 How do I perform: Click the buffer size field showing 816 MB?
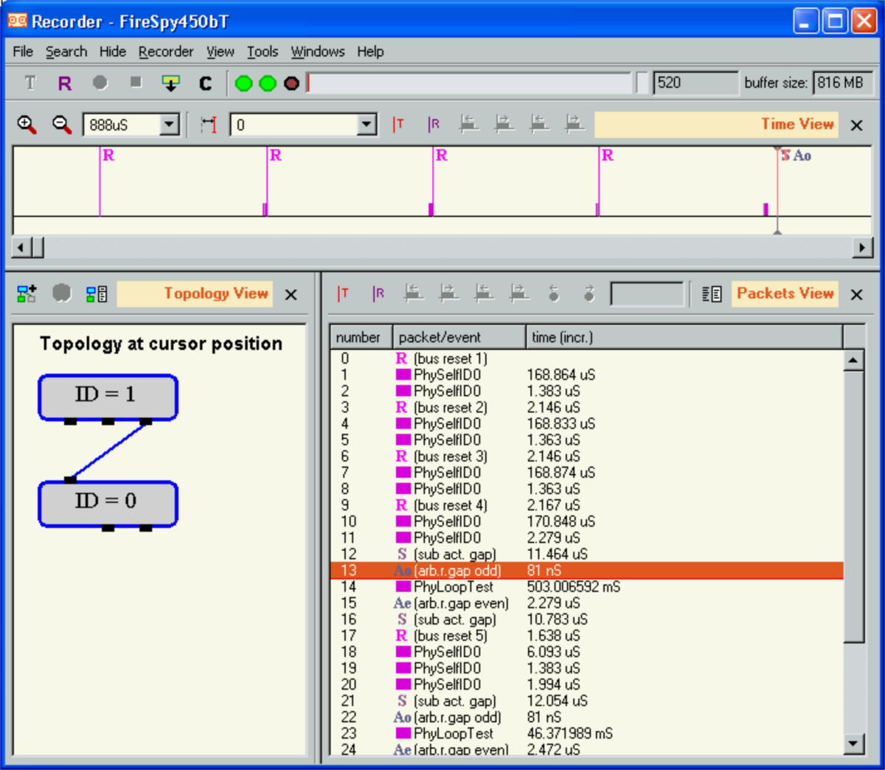pyautogui.click(x=842, y=83)
